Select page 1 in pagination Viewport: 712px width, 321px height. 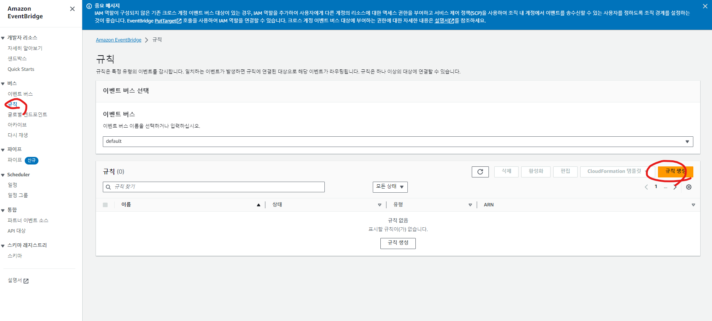coord(656,187)
